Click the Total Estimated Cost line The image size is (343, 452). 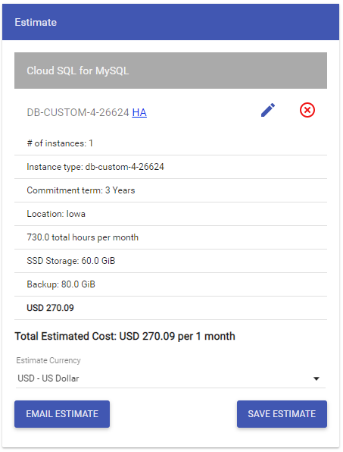click(x=125, y=337)
